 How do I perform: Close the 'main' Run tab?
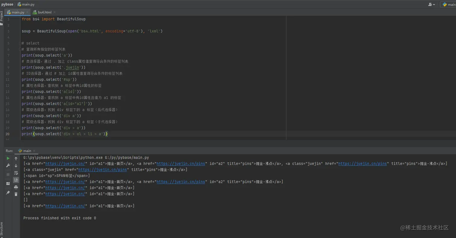click(34, 151)
